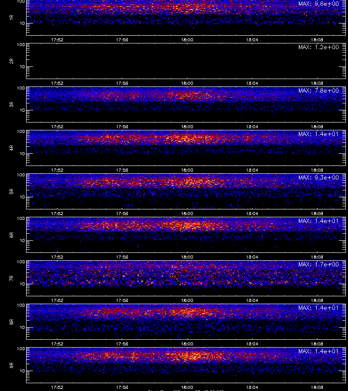Select the 17:56 tick label under 2R
Image resolution: width=348 pixels, height=391 pixels.
122,83
